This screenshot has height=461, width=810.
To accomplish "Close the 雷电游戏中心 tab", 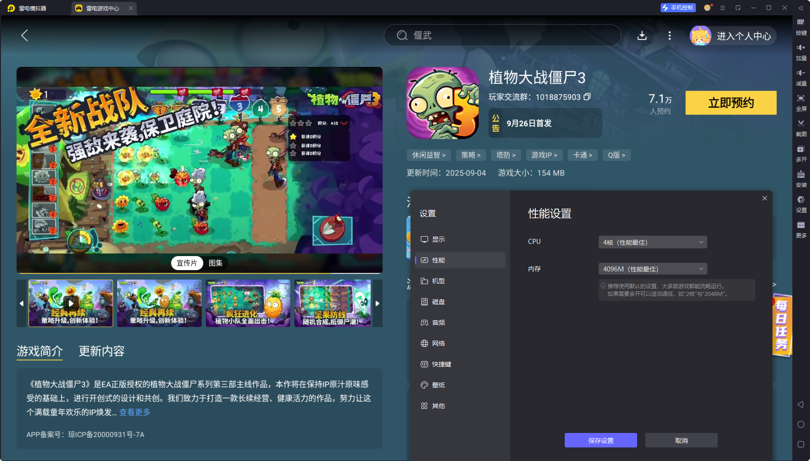I will tap(131, 8).
